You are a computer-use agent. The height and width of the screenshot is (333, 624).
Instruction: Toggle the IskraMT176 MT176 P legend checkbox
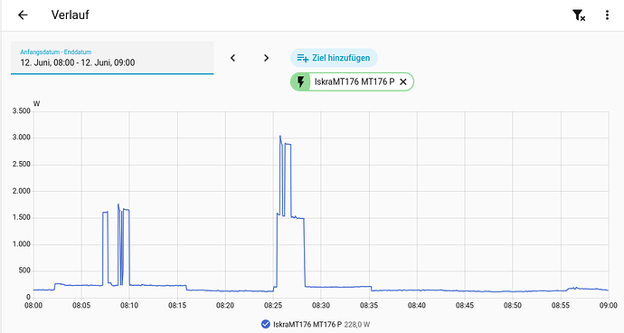(266, 324)
